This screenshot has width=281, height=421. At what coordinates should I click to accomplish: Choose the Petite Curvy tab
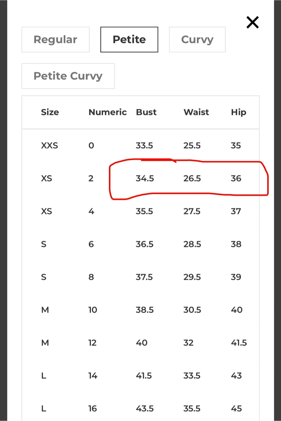click(x=68, y=76)
